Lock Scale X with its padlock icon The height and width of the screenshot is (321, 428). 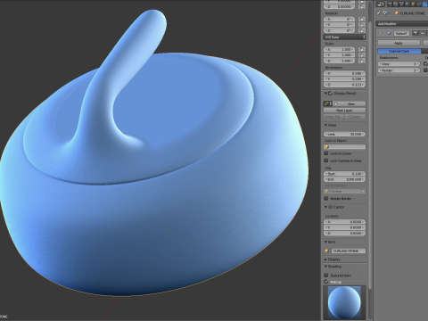[362, 49]
